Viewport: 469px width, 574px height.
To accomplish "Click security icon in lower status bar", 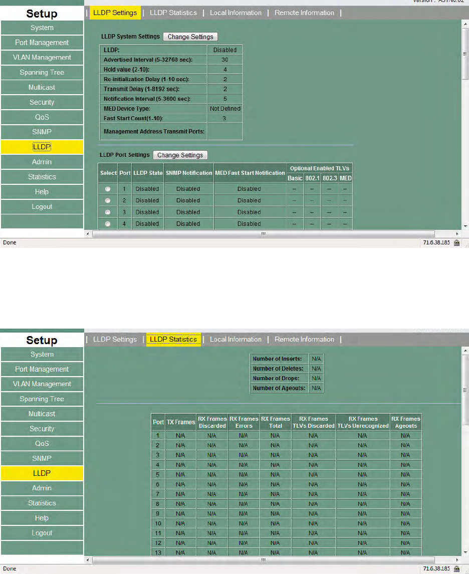I will click(x=457, y=568).
